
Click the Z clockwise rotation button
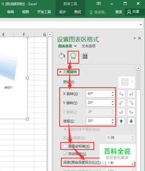121,112
